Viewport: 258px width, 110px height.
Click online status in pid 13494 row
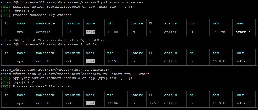tap(170, 61)
